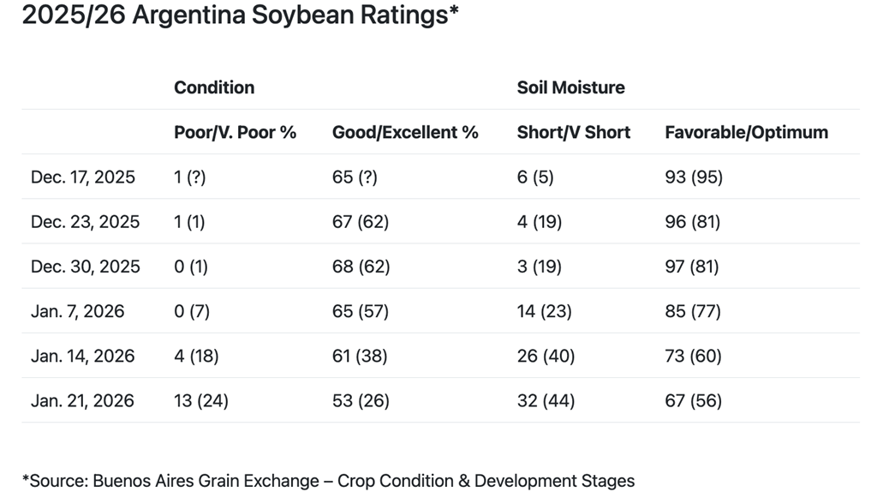
Task: Select the "Condition" group header
Action: (x=214, y=87)
